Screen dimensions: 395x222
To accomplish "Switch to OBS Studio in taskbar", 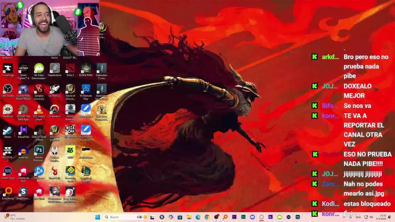I will [x=216, y=217].
